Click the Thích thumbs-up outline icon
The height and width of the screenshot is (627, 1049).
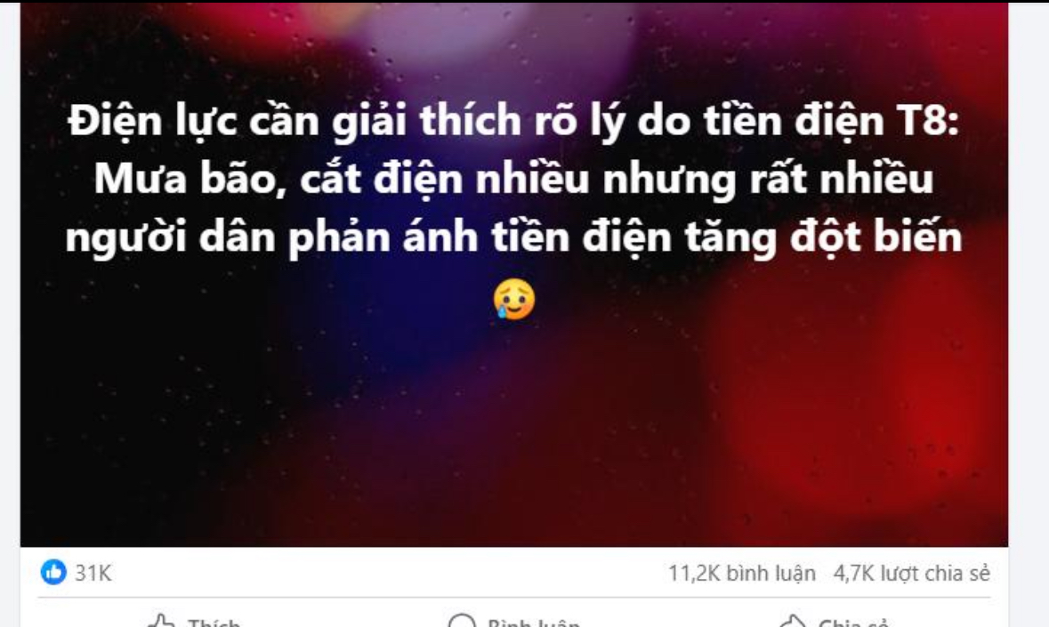pyautogui.click(x=160, y=622)
